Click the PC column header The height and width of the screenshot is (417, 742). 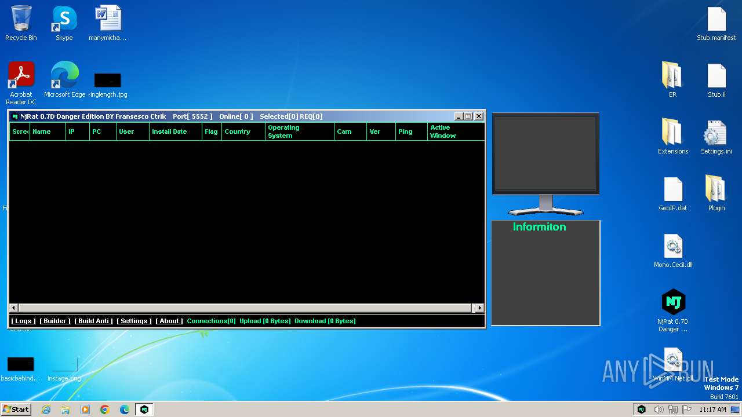click(x=103, y=131)
